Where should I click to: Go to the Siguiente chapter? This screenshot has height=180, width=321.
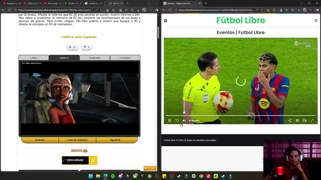coord(115,140)
